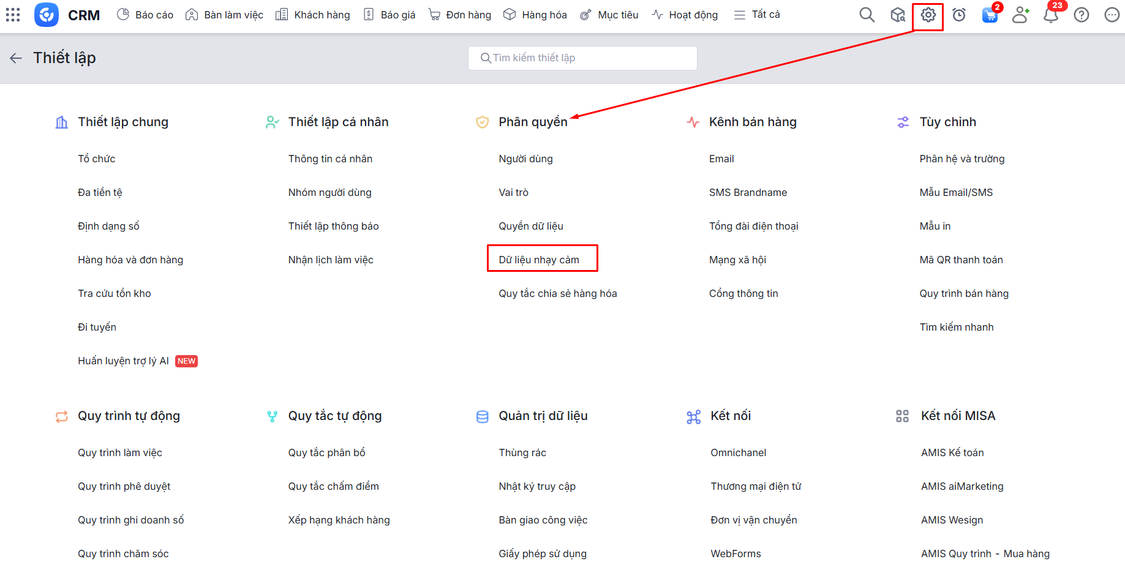Open Huấn luyện trợ lý AI link
Viewport: 1125px width, 570px height.
pyautogui.click(x=123, y=361)
